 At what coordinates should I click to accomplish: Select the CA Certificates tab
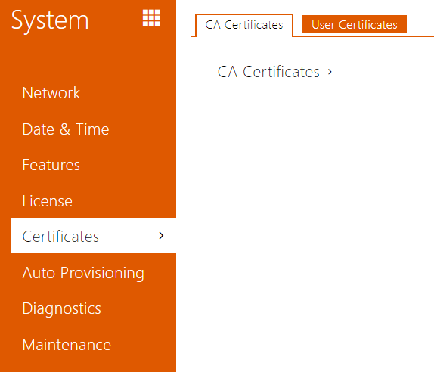point(244,25)
